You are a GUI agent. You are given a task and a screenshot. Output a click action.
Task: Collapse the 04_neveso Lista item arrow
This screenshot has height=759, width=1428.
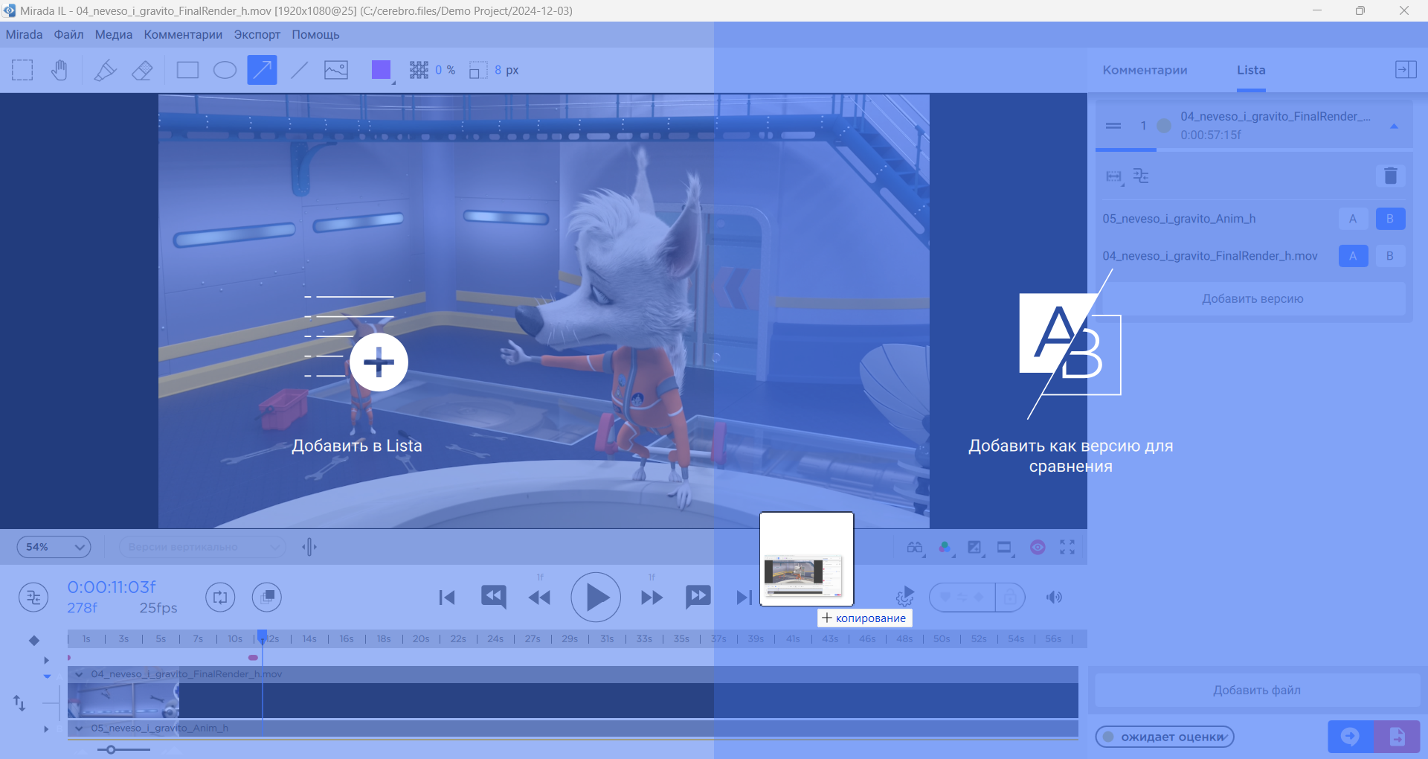pyautogui.click(x=1394, y=126)
